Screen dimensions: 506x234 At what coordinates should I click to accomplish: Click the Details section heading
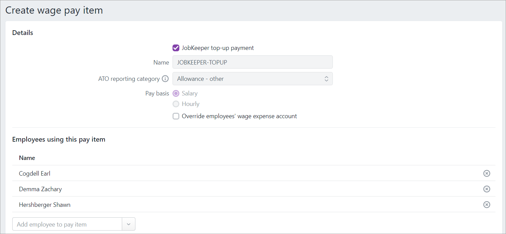[22, 33]
